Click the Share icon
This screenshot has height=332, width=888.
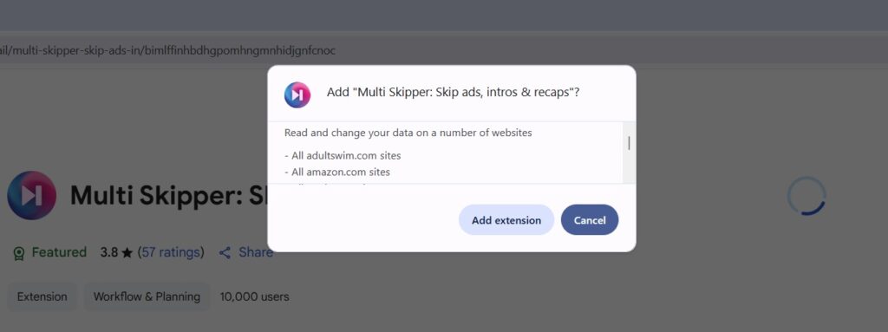(x=225, y=252)
